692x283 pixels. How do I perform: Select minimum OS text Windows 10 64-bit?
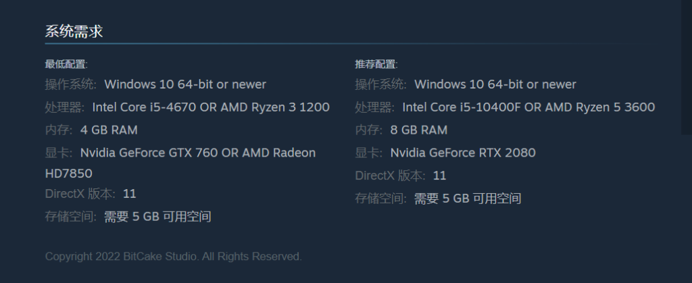(159, 84)
